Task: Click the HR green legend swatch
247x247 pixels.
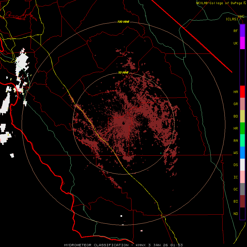Action: point(242,128)
